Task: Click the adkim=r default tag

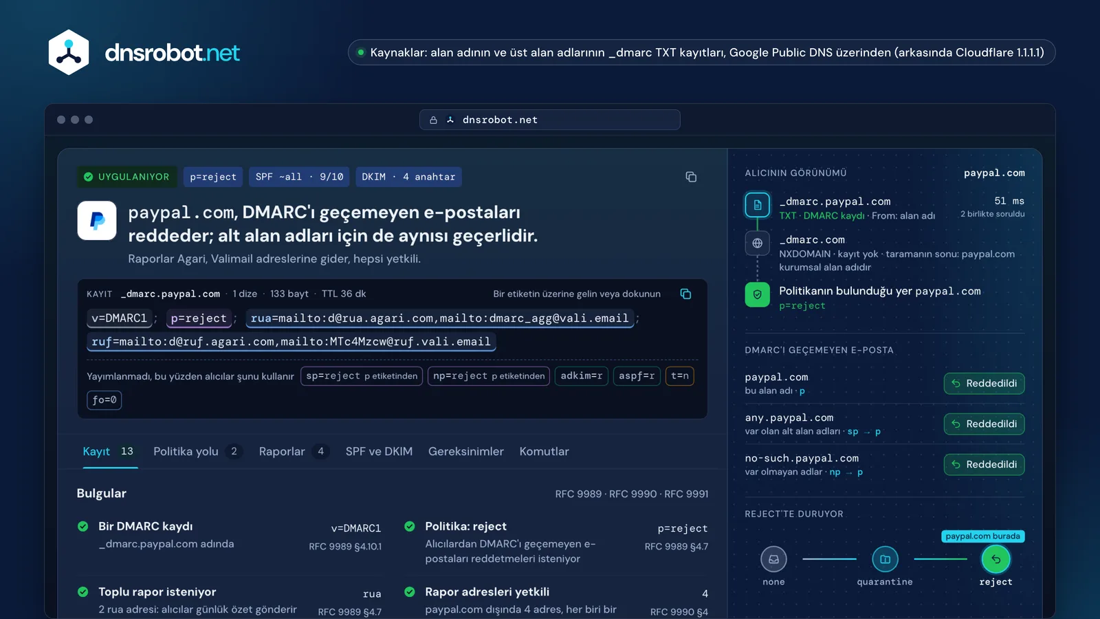Action: click(582, 376)
